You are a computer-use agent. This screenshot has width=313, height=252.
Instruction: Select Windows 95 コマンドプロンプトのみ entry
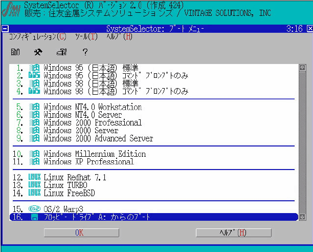[154, 76]
